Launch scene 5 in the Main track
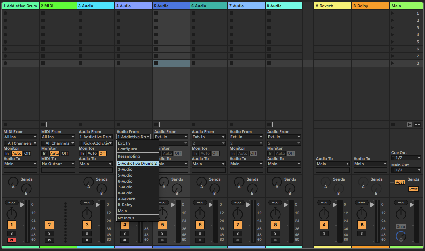The width and height of the screenshot is (425, 251). click(x=393, y=42)
